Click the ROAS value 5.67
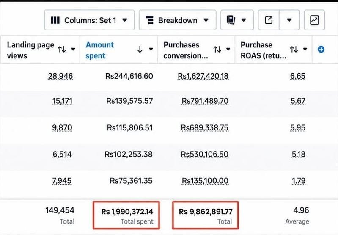 (298, 101)
